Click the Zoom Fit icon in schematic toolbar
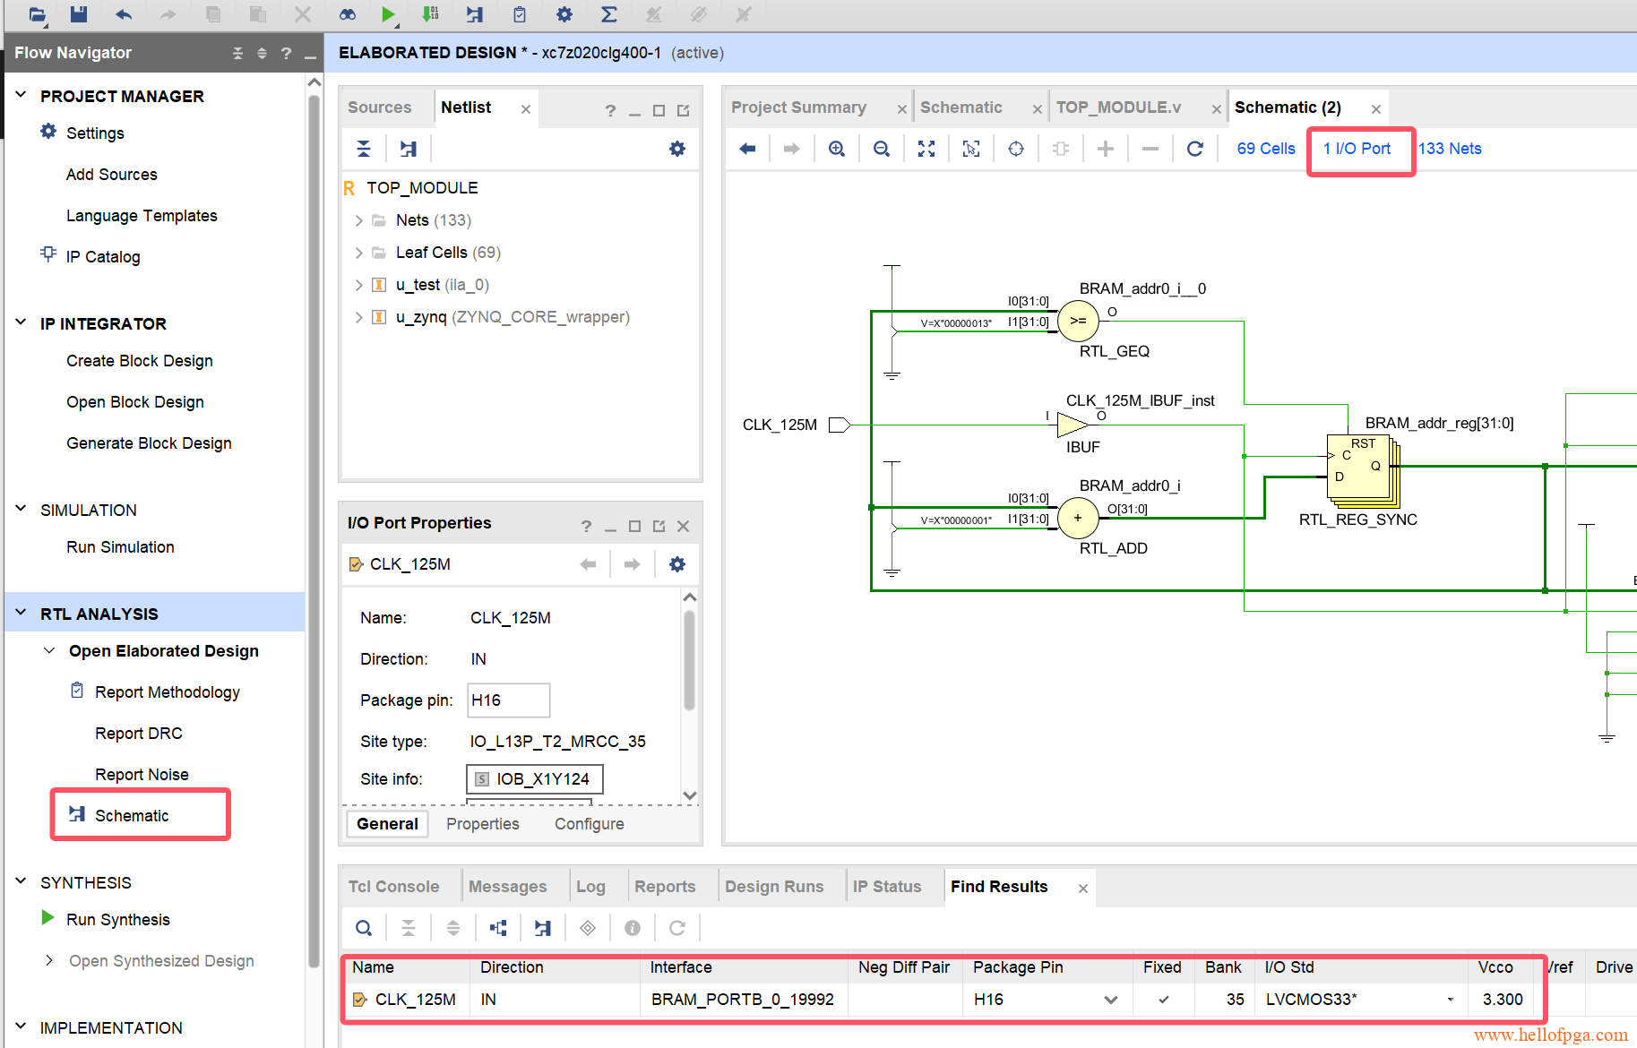The width and height of the screenshot is (1637, 1048). [x=926, y=149]
